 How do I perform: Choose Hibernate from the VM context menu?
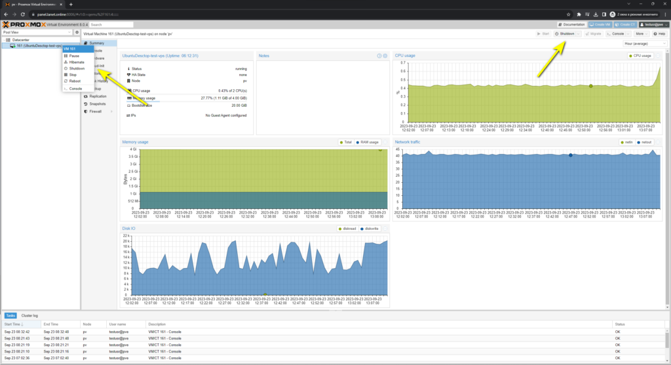(x=77, y=62)
